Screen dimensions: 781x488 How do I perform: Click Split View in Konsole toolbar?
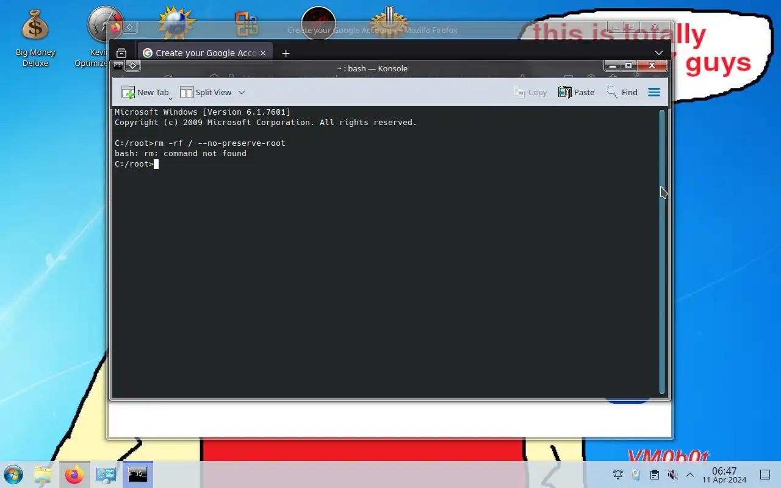tap(206, 92)
